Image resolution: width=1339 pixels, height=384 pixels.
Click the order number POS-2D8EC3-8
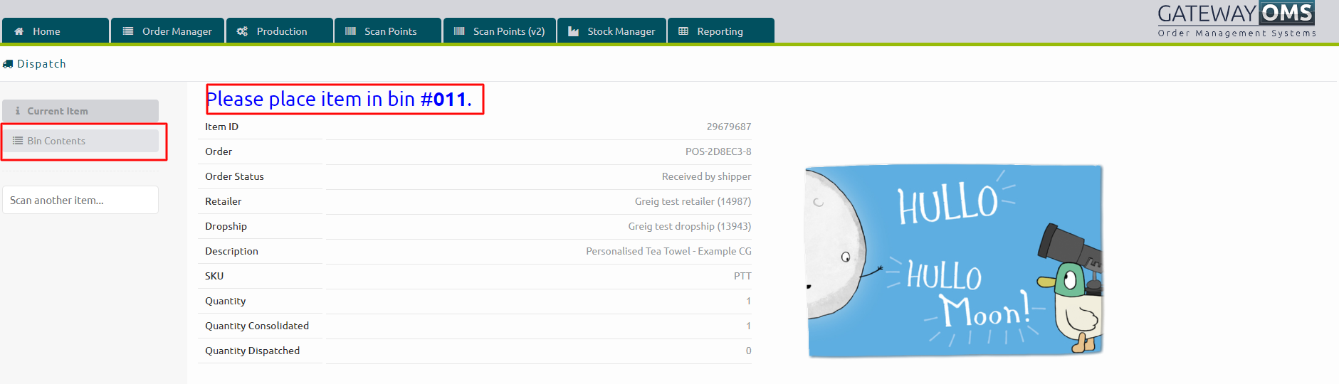click(x=718, y=151)
